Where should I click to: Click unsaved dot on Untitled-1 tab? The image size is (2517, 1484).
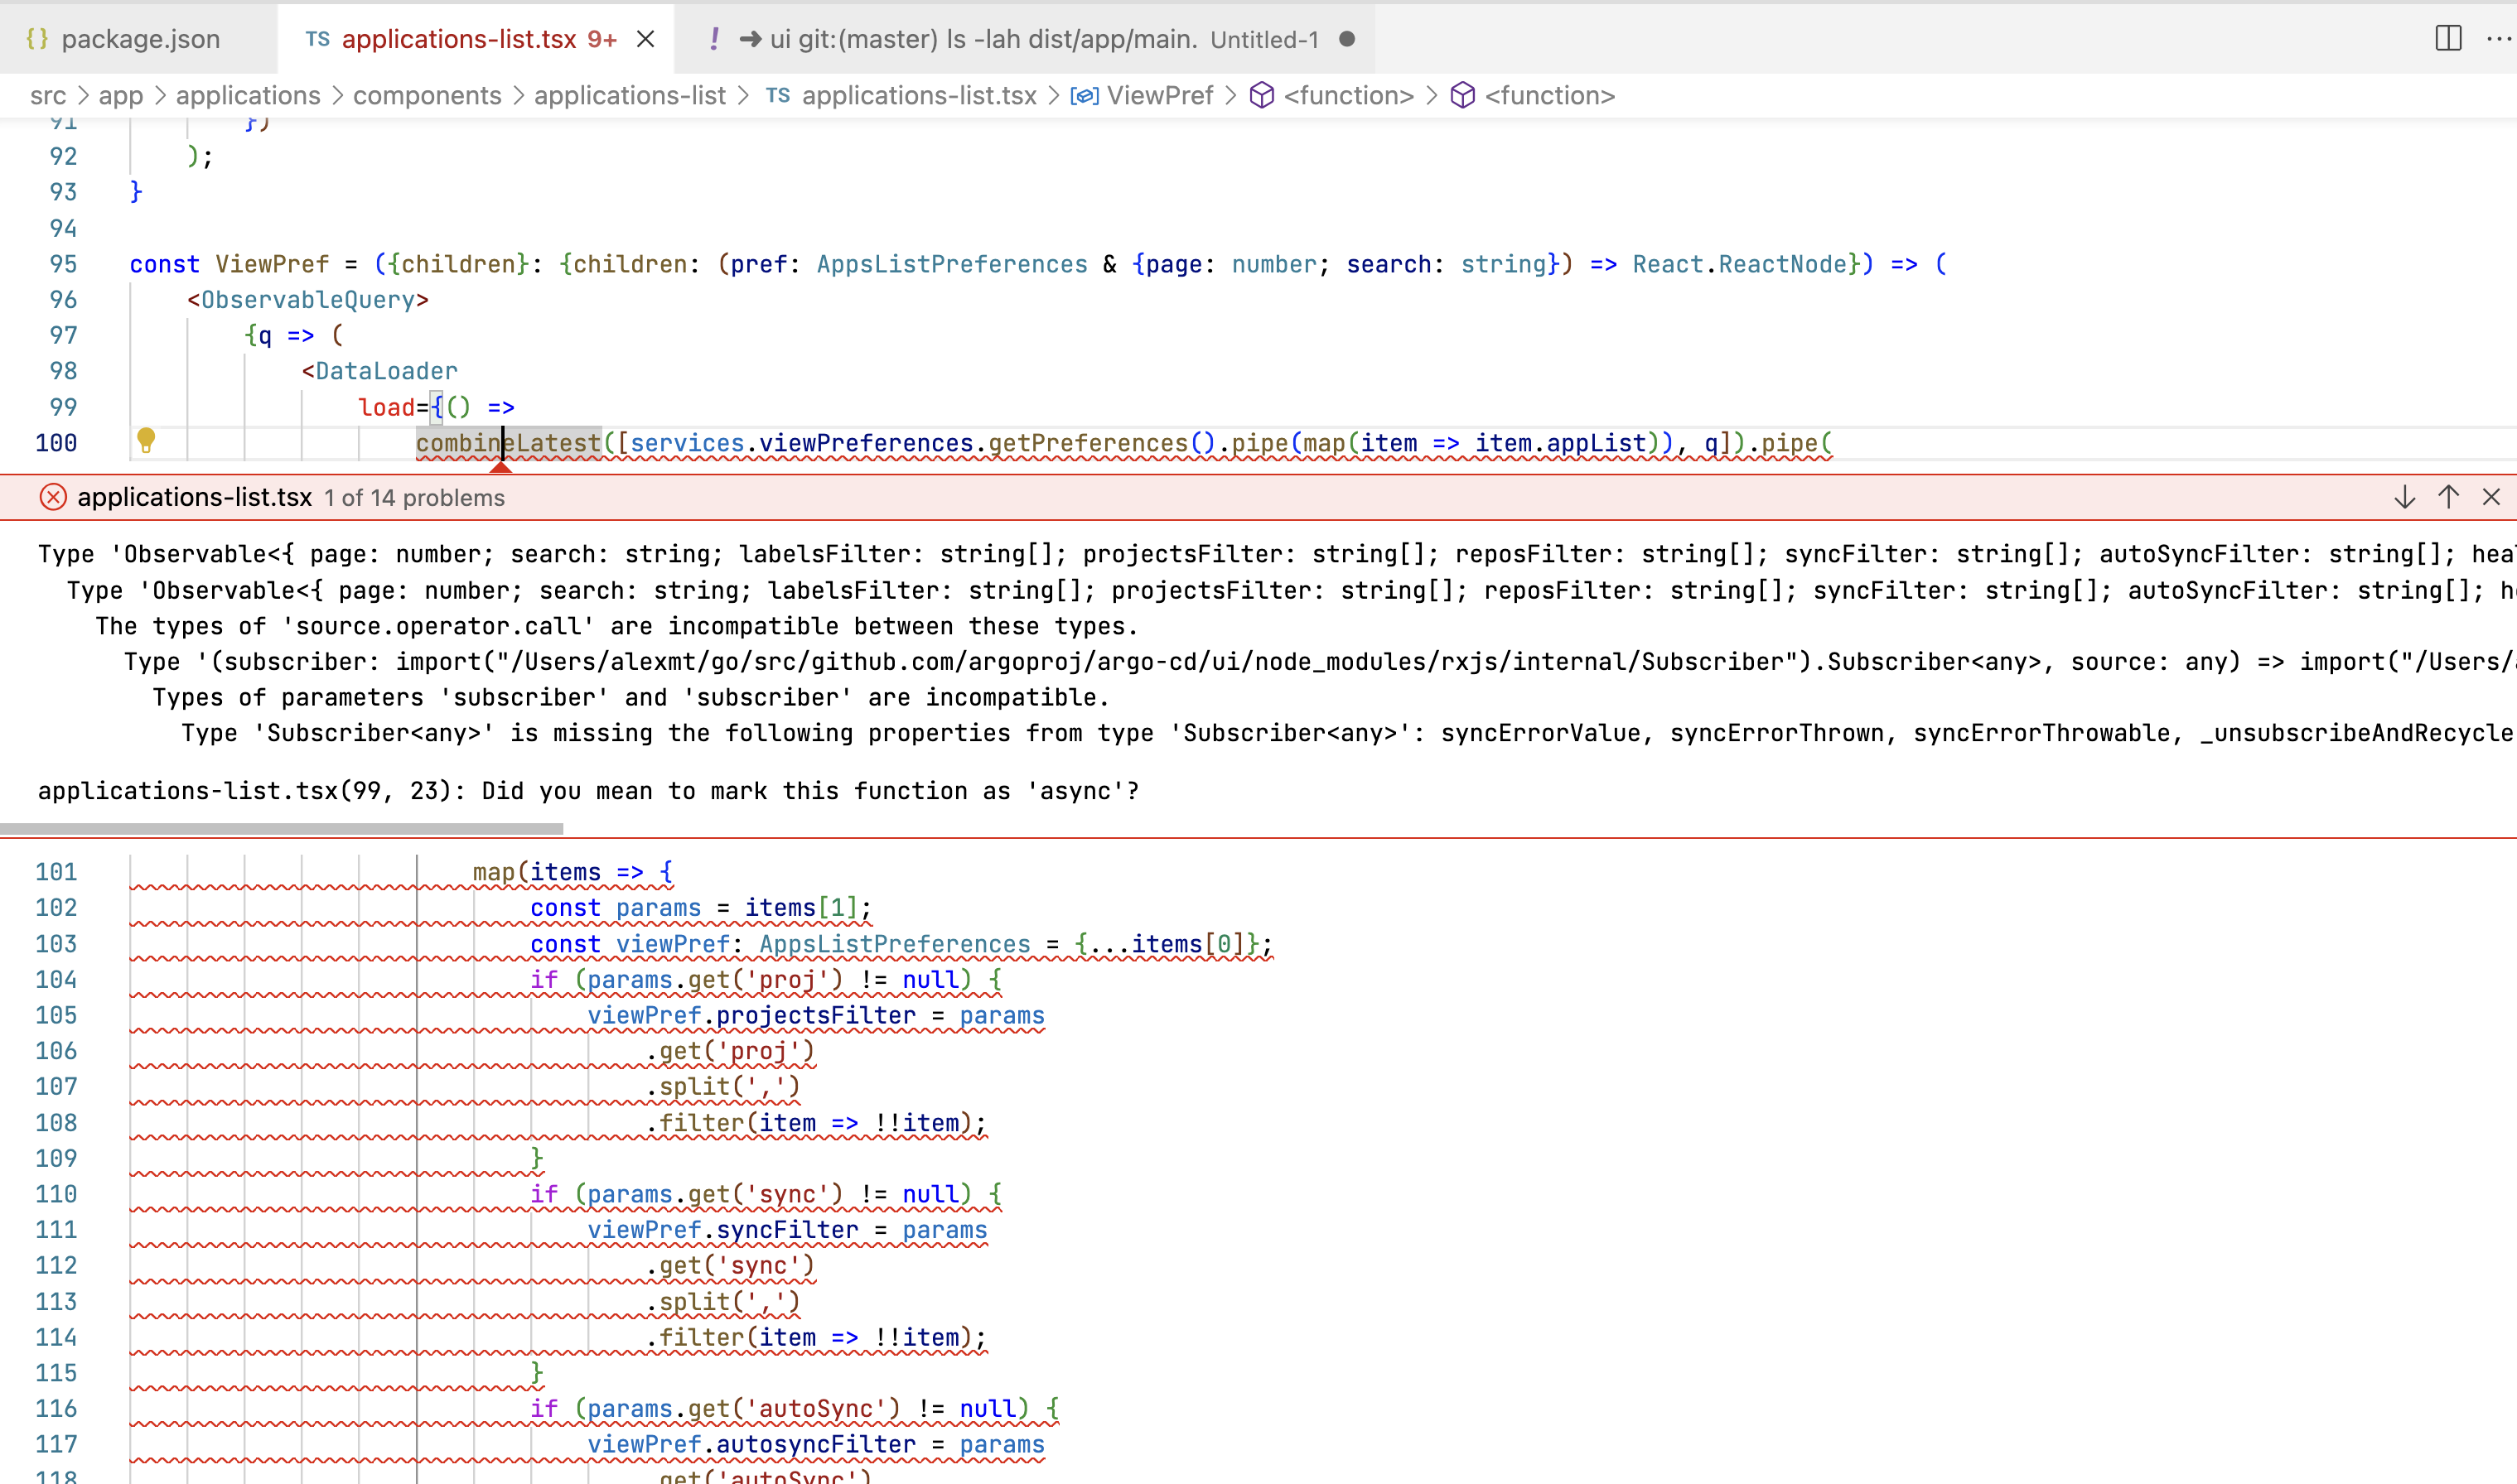[1346, 39]
